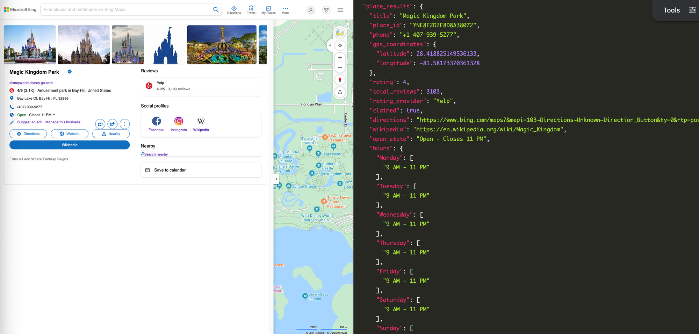Open the disneyworld.disney.go.com link
This screenshot has width=699, height=334.
[x=31, y=83]
